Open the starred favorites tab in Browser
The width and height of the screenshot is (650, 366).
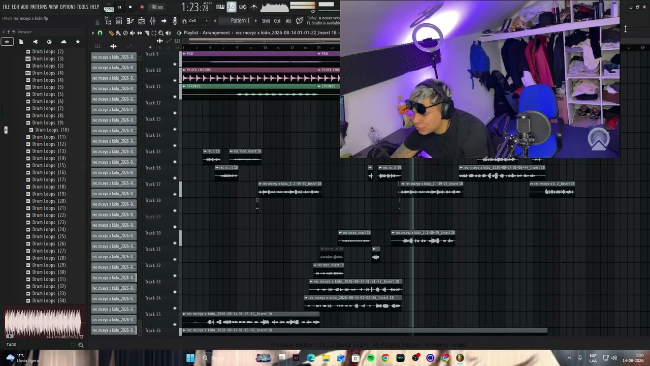coord(78,42)
